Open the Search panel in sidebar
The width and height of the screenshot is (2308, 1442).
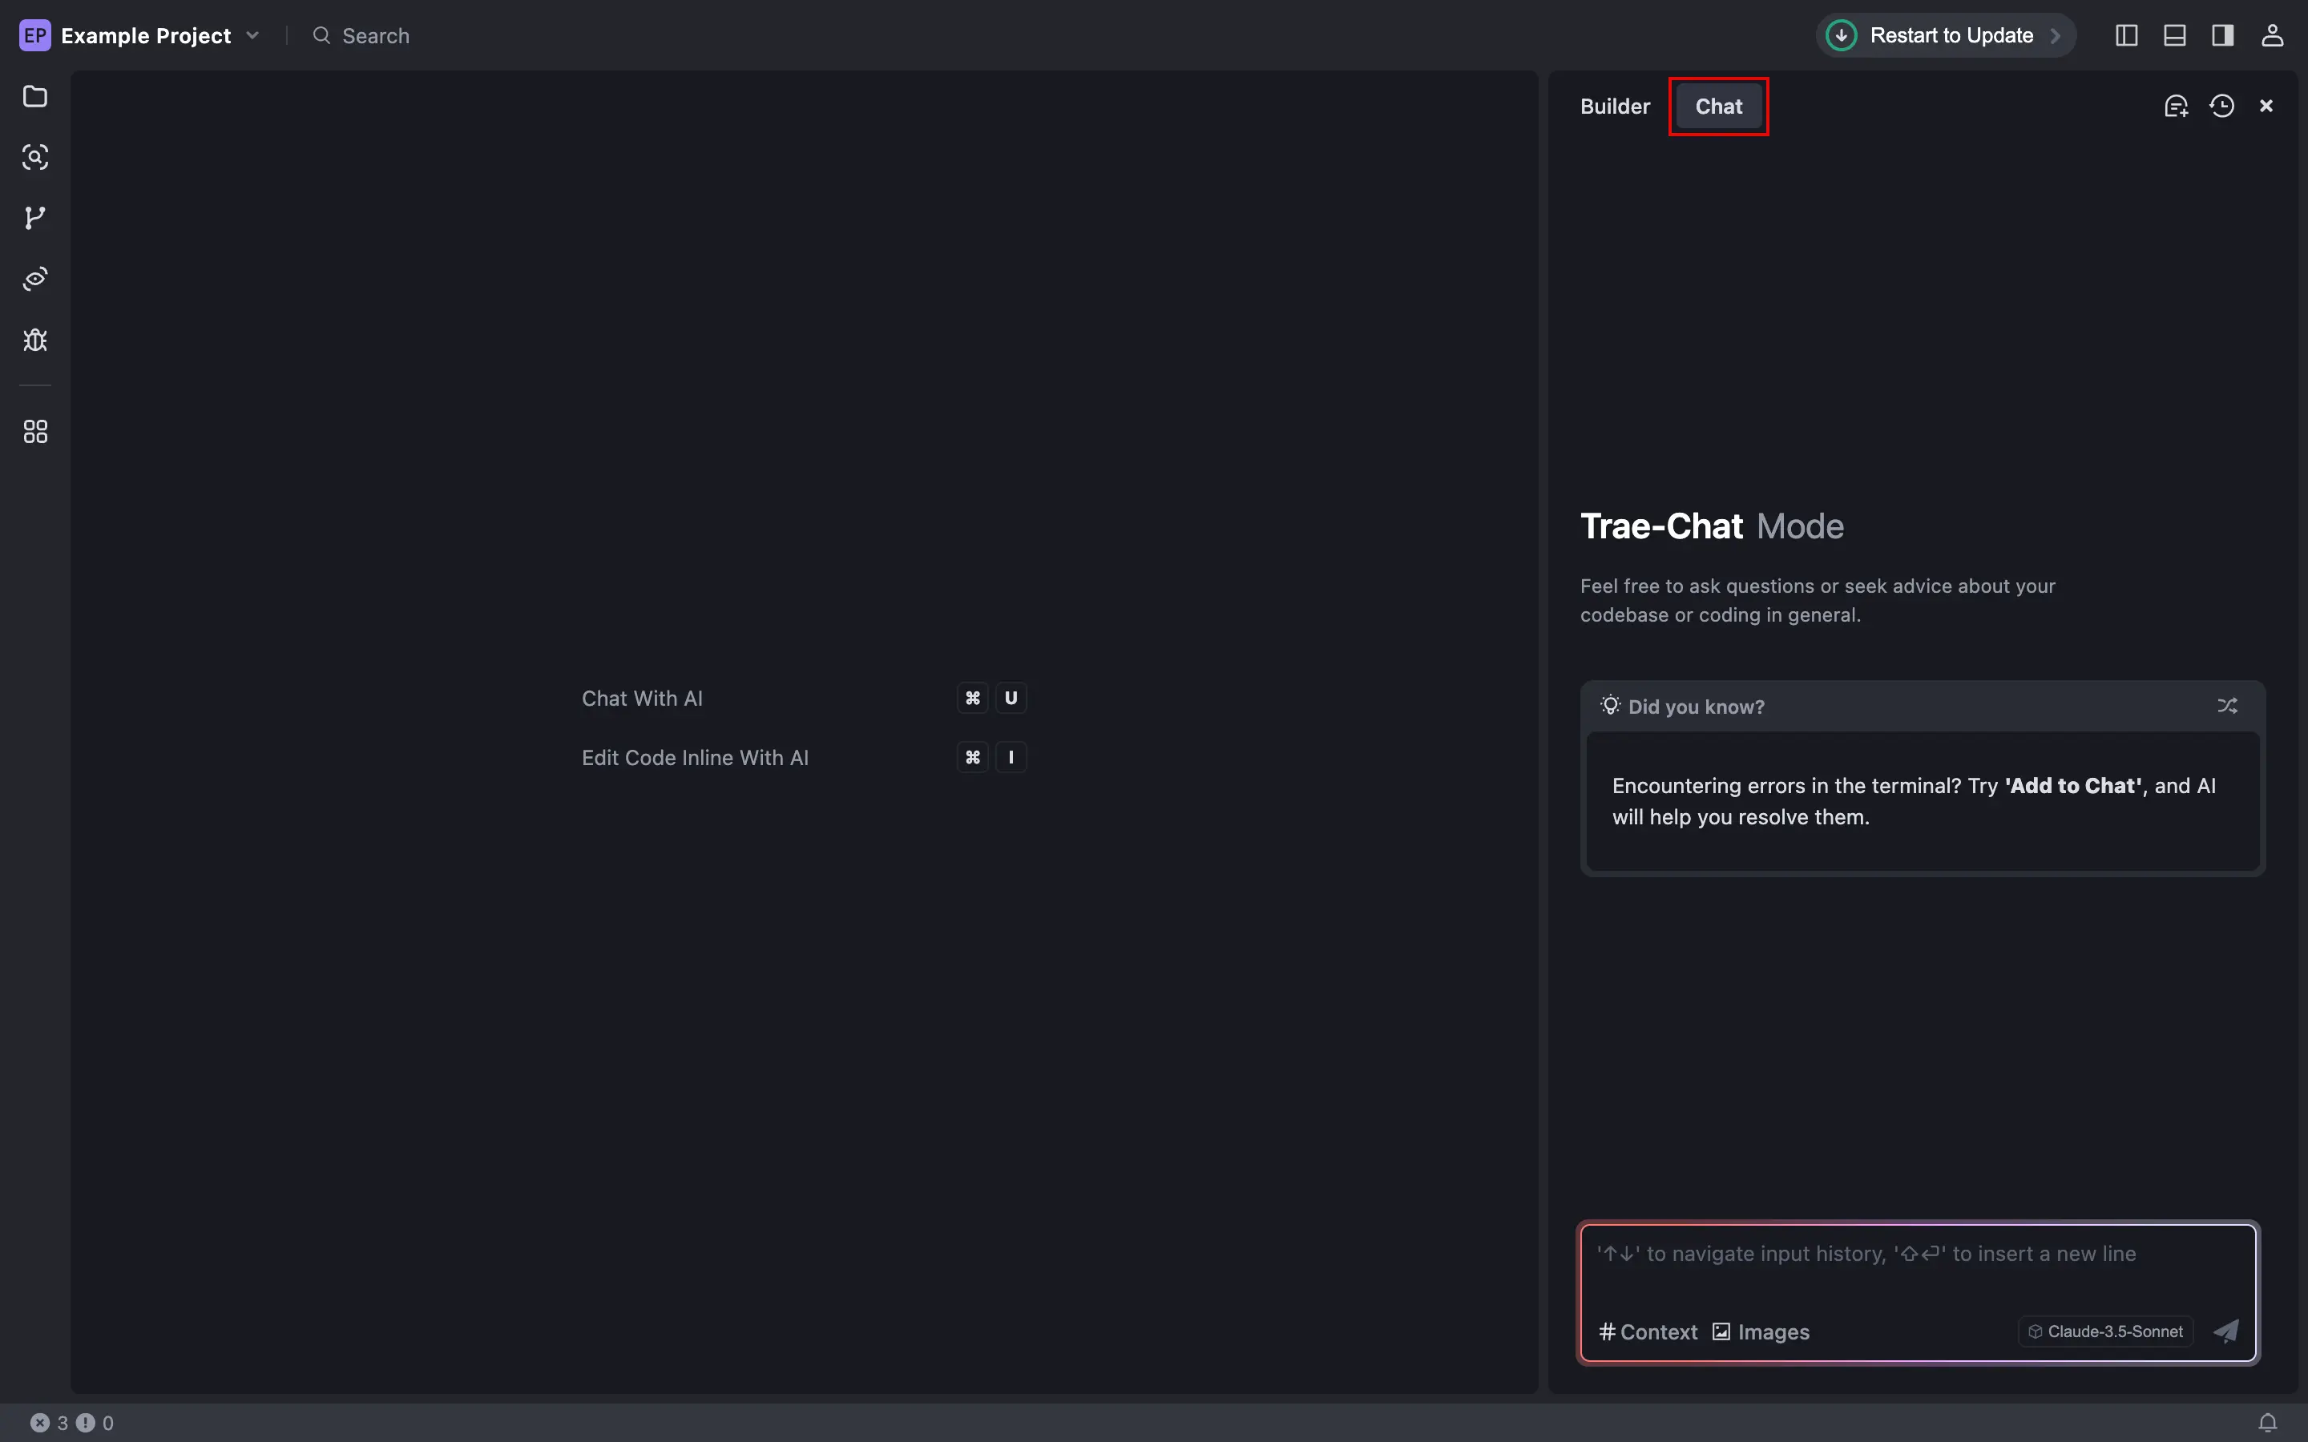35,157
